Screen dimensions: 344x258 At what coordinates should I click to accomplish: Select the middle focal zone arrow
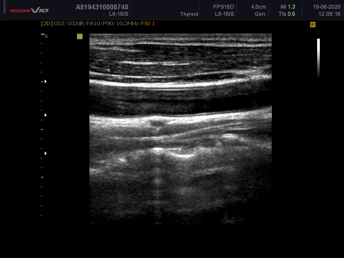[45, 115]
